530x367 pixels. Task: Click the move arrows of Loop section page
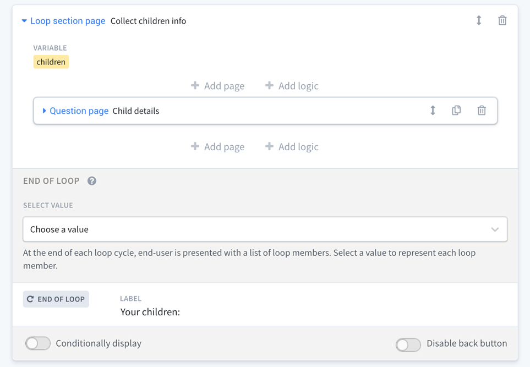[x=479, y=20]
